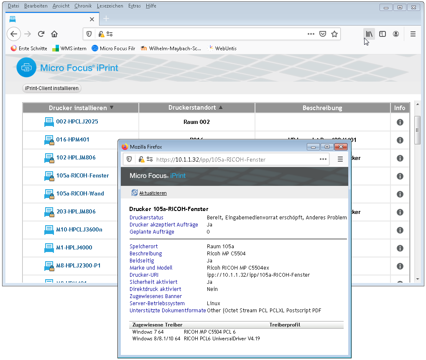Open a new tab with plus button
This screenshot has width=426, height=360.
point(106,18)
